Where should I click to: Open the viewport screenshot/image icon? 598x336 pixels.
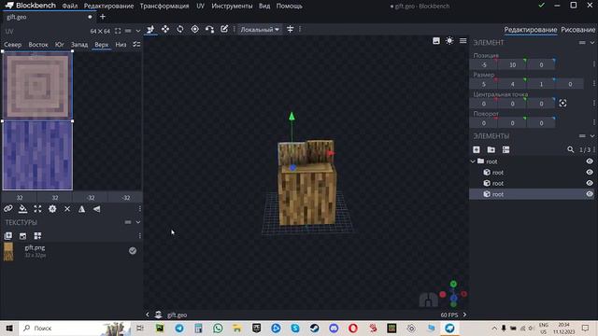[x=436, y=41]
